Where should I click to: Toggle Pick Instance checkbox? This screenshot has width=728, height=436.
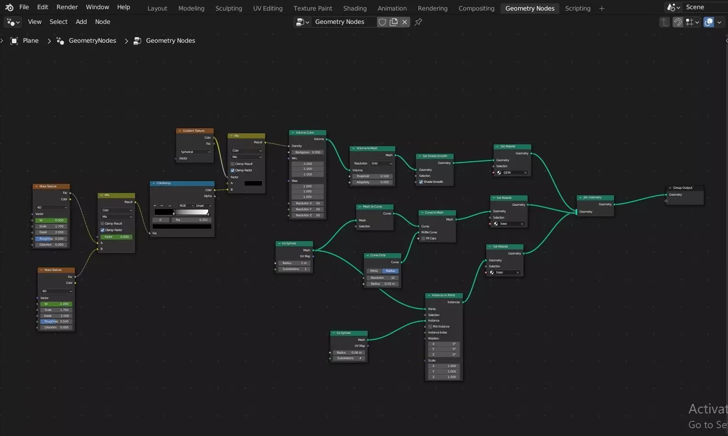click(x=430, y=327)
